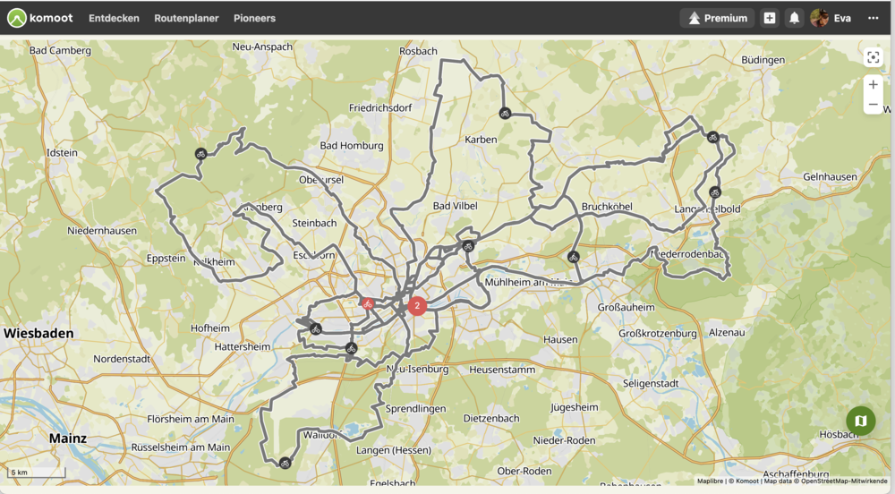This screenshot has width=895, height=494.
Task: Click the bike marker near Idstein
Action: click(201, 153)
